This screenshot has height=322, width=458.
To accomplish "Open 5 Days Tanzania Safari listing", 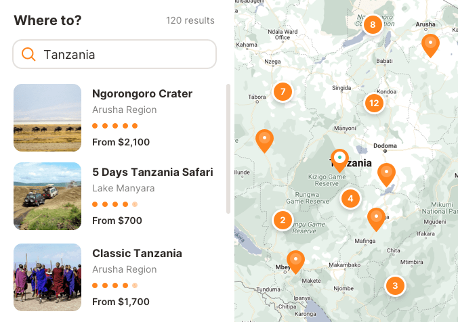I will pyautogui.click(x=152, y=172).
